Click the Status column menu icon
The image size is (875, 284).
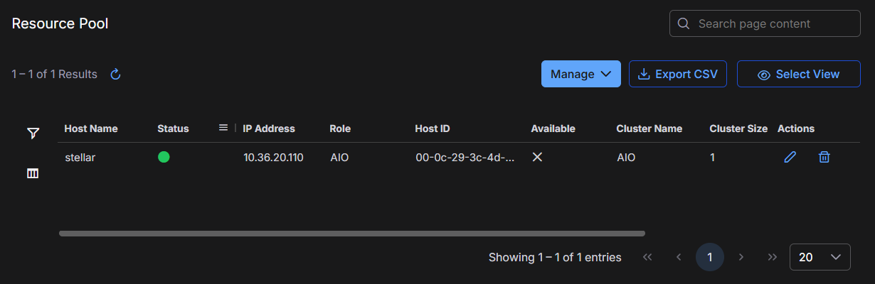pos(223,128)
